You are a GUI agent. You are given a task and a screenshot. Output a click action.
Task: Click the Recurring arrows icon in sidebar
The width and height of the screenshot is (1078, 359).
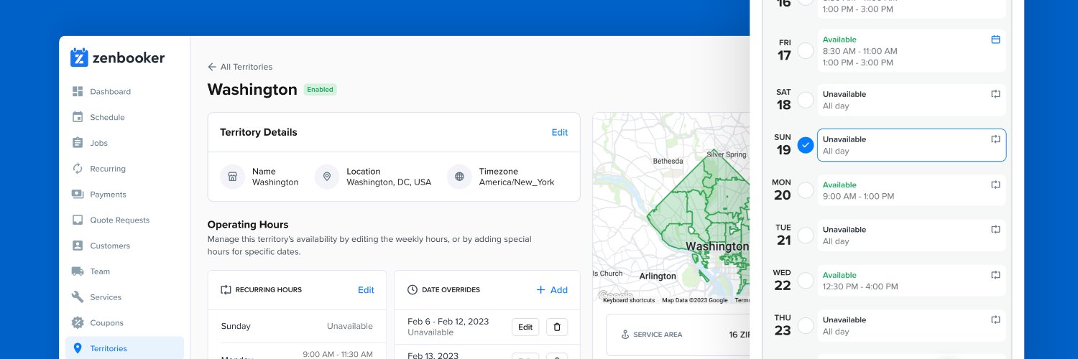pyautogui.click(x=78, y=169)
